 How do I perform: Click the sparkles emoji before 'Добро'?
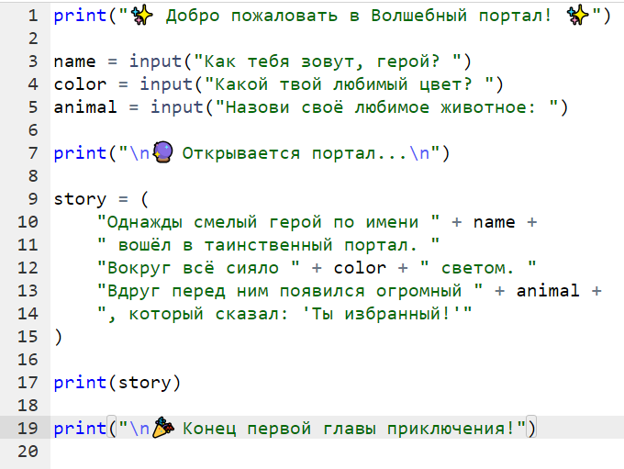[142, 16]
